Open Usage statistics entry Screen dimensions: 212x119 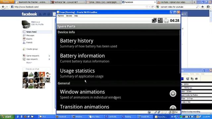118,73
